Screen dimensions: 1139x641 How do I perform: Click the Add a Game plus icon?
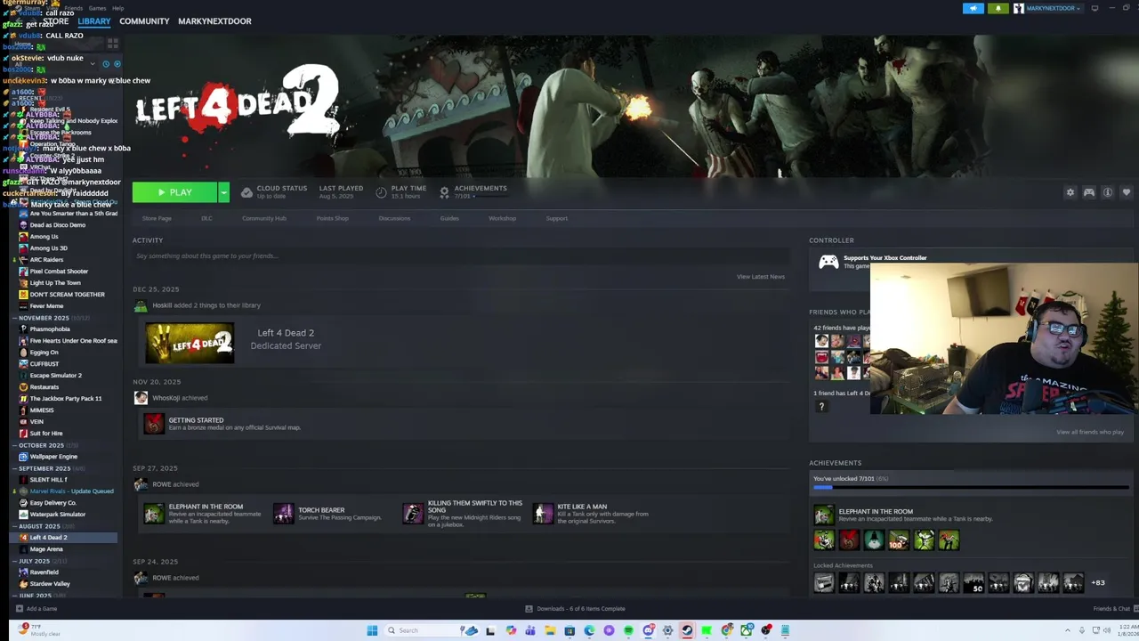point(19,609)
